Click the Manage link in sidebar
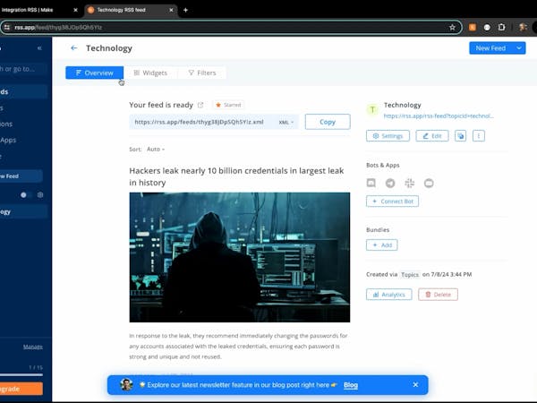Viewport: 537px width, 403px height. 33,347
